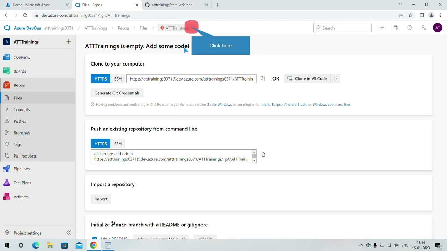This screenshot has height=251, width=447.
Task: Select HTTPS in Clone to your computer
Action: pyautogui.click(x=101, y=79)
